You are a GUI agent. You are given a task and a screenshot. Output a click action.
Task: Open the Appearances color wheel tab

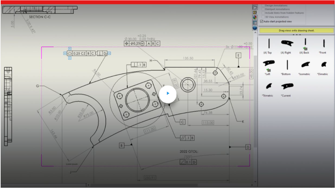[254, 17]
